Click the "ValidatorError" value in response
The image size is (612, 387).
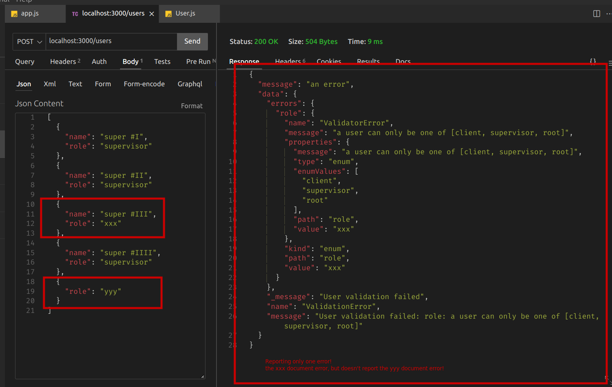click(x=354, y=123)
